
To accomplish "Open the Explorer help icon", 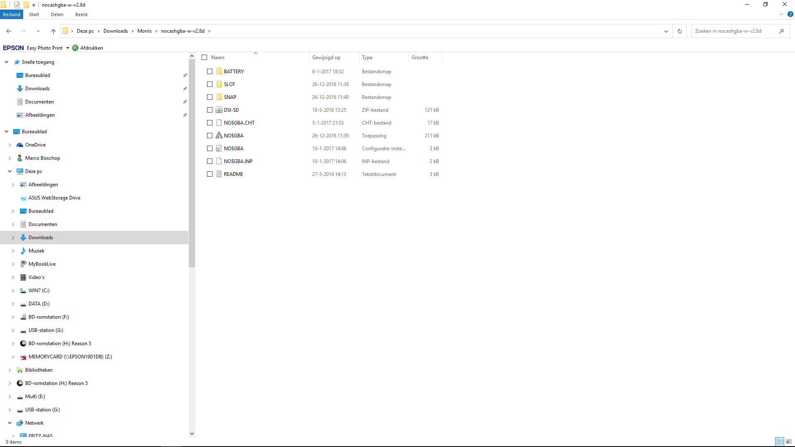I will pyautogui.click(x=790, y=14).
